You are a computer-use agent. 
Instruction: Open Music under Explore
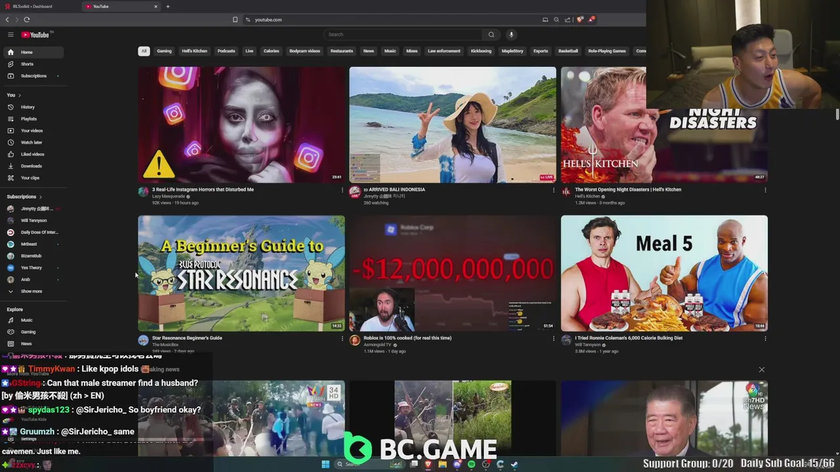click(33, 320)
